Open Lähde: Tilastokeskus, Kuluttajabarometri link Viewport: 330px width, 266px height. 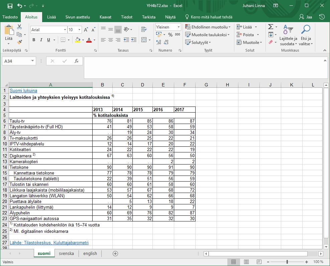[49, 243]
